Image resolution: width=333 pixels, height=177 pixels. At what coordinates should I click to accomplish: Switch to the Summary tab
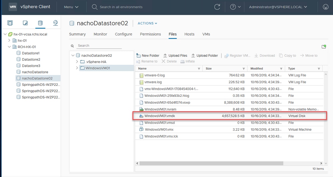pos(77,34)
